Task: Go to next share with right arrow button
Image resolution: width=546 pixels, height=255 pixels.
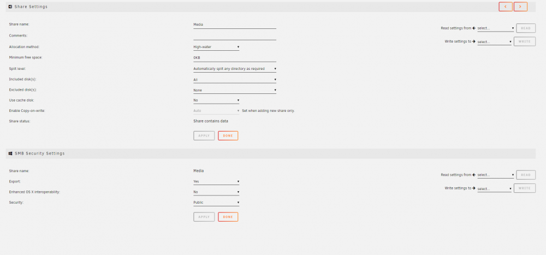Action: point(520,7)
